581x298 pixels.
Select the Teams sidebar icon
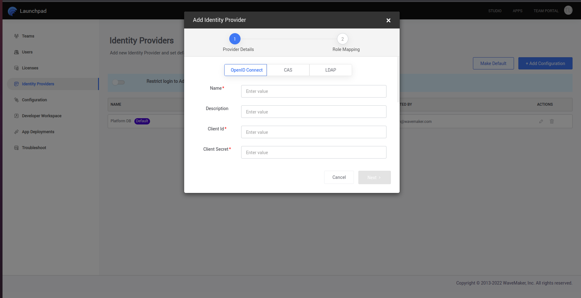coord(16,36)
